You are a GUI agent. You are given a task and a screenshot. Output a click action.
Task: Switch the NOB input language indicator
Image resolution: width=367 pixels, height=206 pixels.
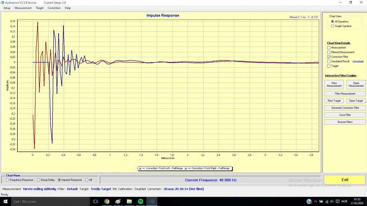pyautogui.click(x=344, y=201)
